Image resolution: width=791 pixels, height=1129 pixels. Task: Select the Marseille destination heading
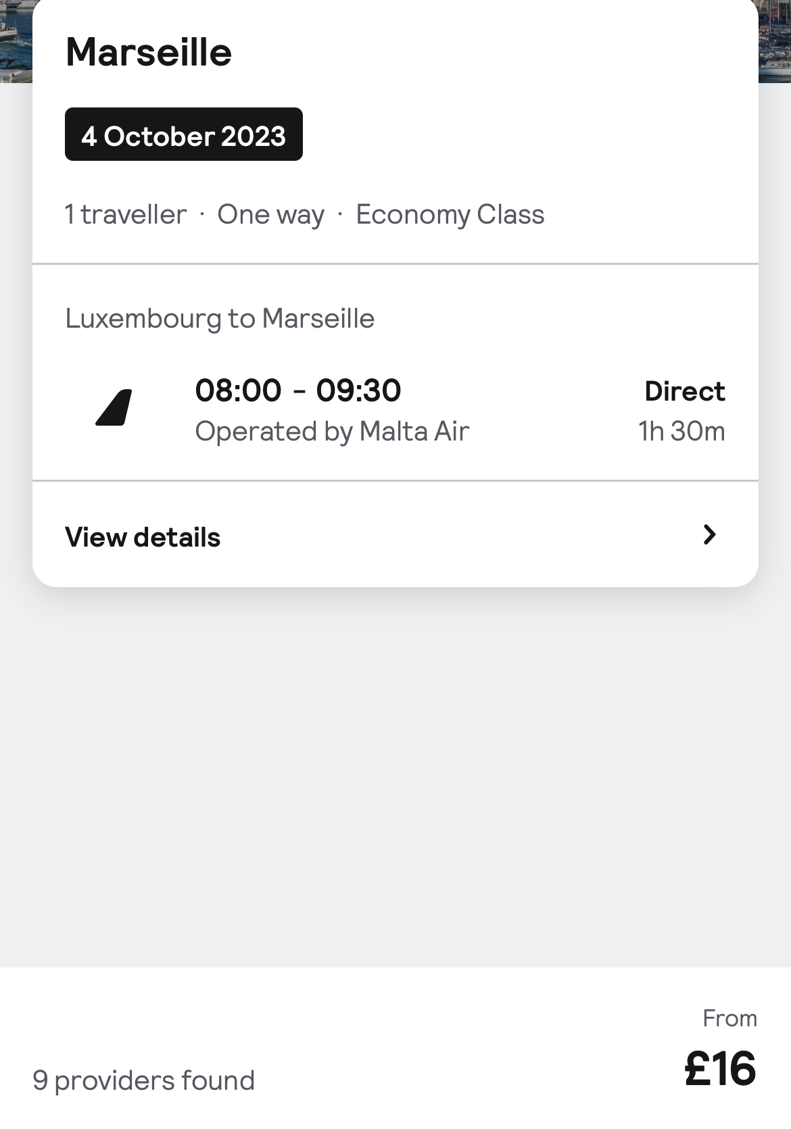tap(149, 52)
